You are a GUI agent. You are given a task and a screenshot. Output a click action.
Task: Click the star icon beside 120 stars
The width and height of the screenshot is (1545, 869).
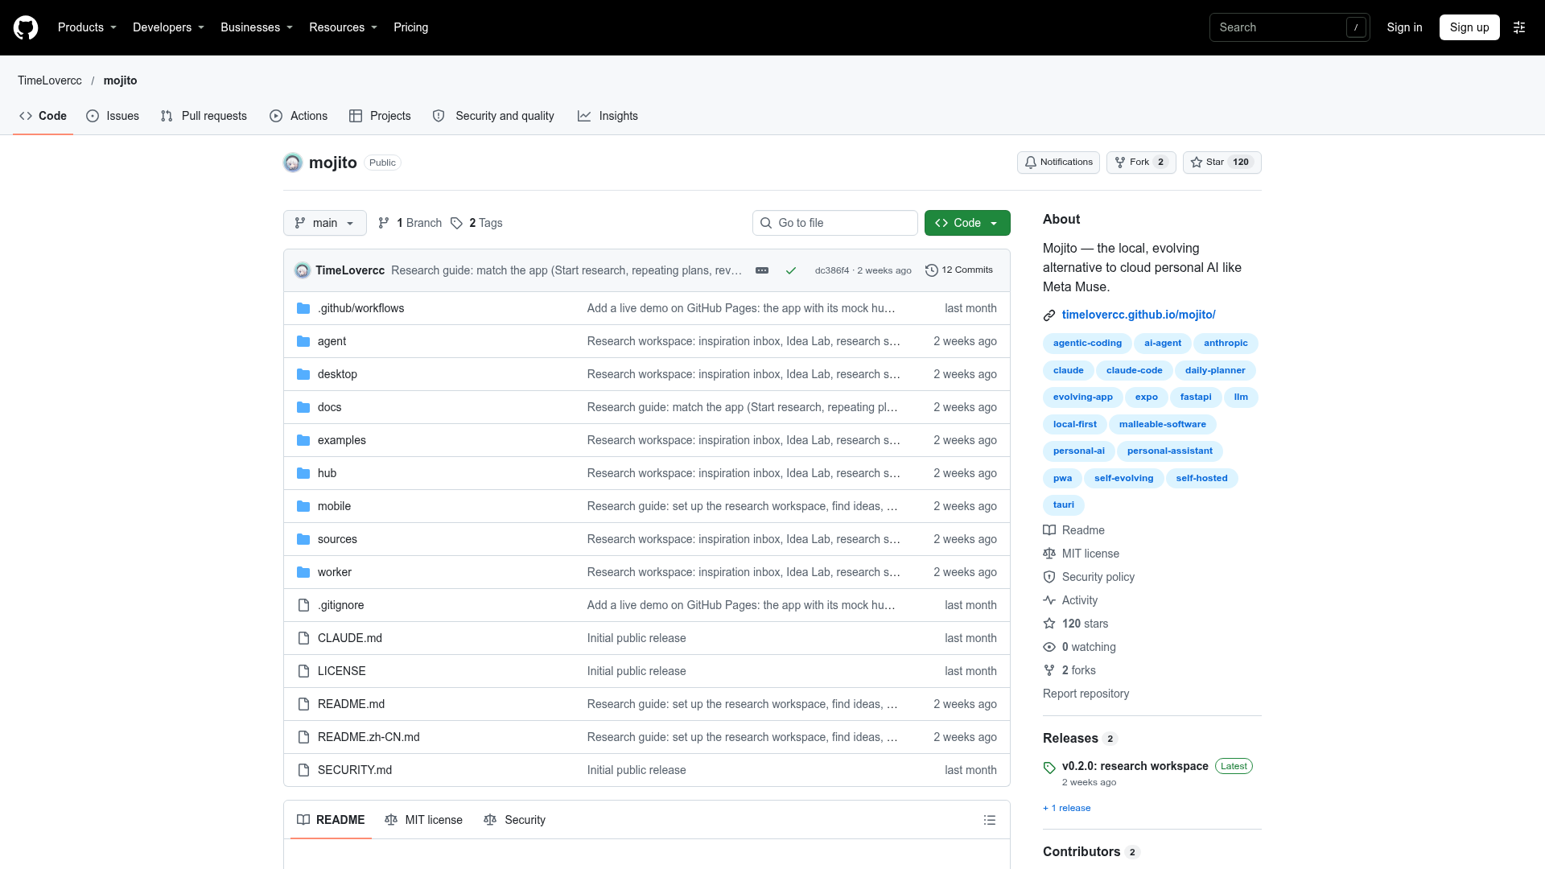(x=1049, y=624)
